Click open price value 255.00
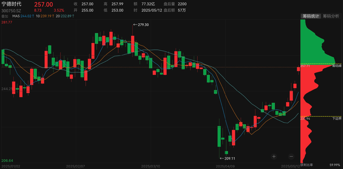343x169 pixels. 87,10
